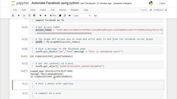
Task: Click left arrow of access_token cell scrollbar
Action: (x=36, y=33)
